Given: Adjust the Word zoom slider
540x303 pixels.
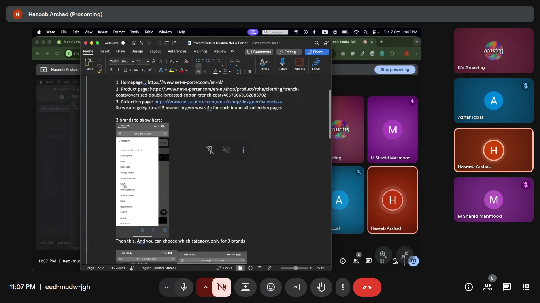Looking at the screenshot, I should 295,268.
